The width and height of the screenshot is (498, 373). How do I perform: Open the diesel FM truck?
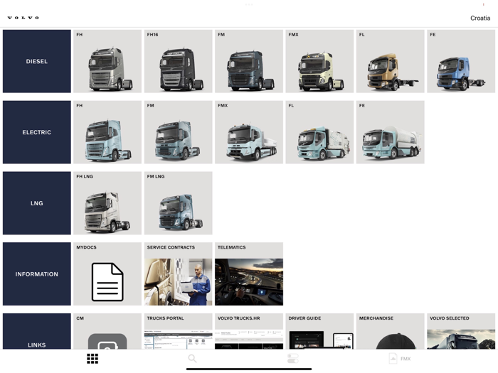tap(249, 61)
